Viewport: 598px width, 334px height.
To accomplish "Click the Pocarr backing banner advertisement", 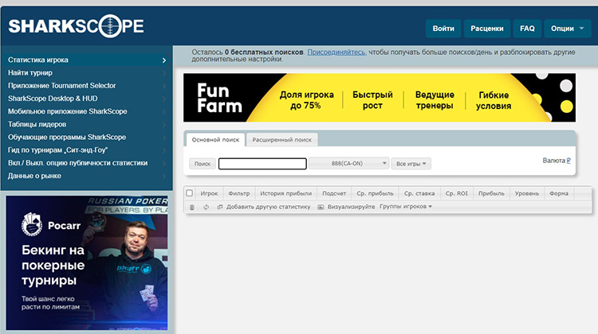I will point(87,263).
